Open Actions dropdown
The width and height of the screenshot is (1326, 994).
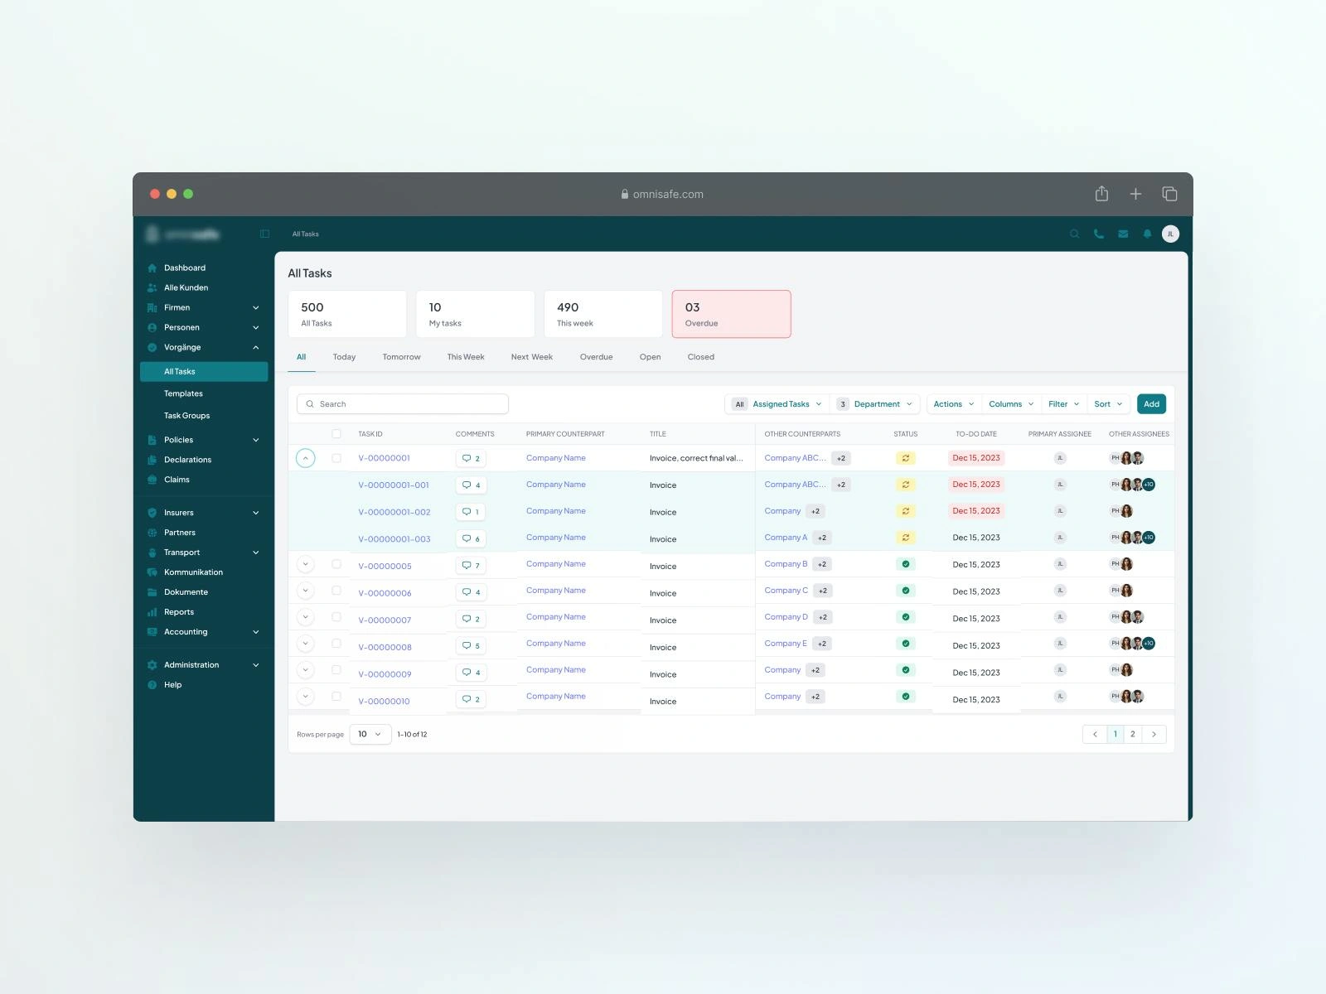pyautogui.click(x=953, y=404)
